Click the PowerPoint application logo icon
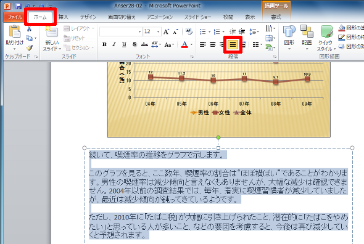The width and height of the screenshot is (364, 244). (x=7, y=6)
